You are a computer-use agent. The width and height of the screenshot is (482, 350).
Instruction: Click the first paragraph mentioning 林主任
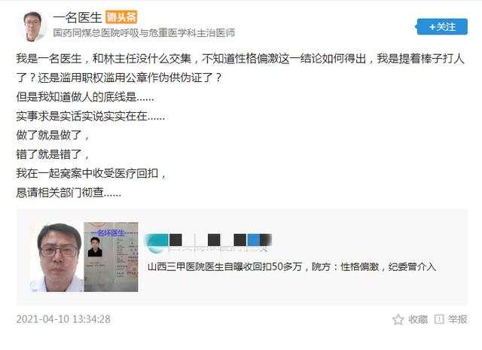click(x=240, y=68)
